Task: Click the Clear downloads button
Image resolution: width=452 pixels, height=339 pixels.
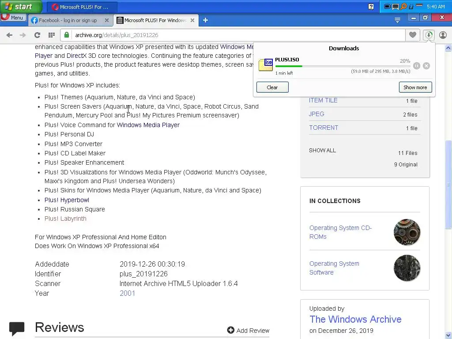Action: point(272,87)
